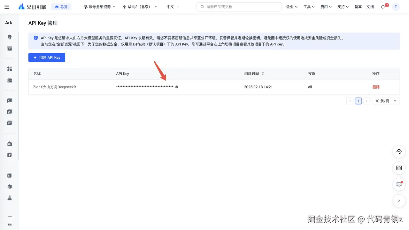Open the 10 条/页 page size dropdown
The height and width of the screenshot is (230, 409).
point(386,101)
